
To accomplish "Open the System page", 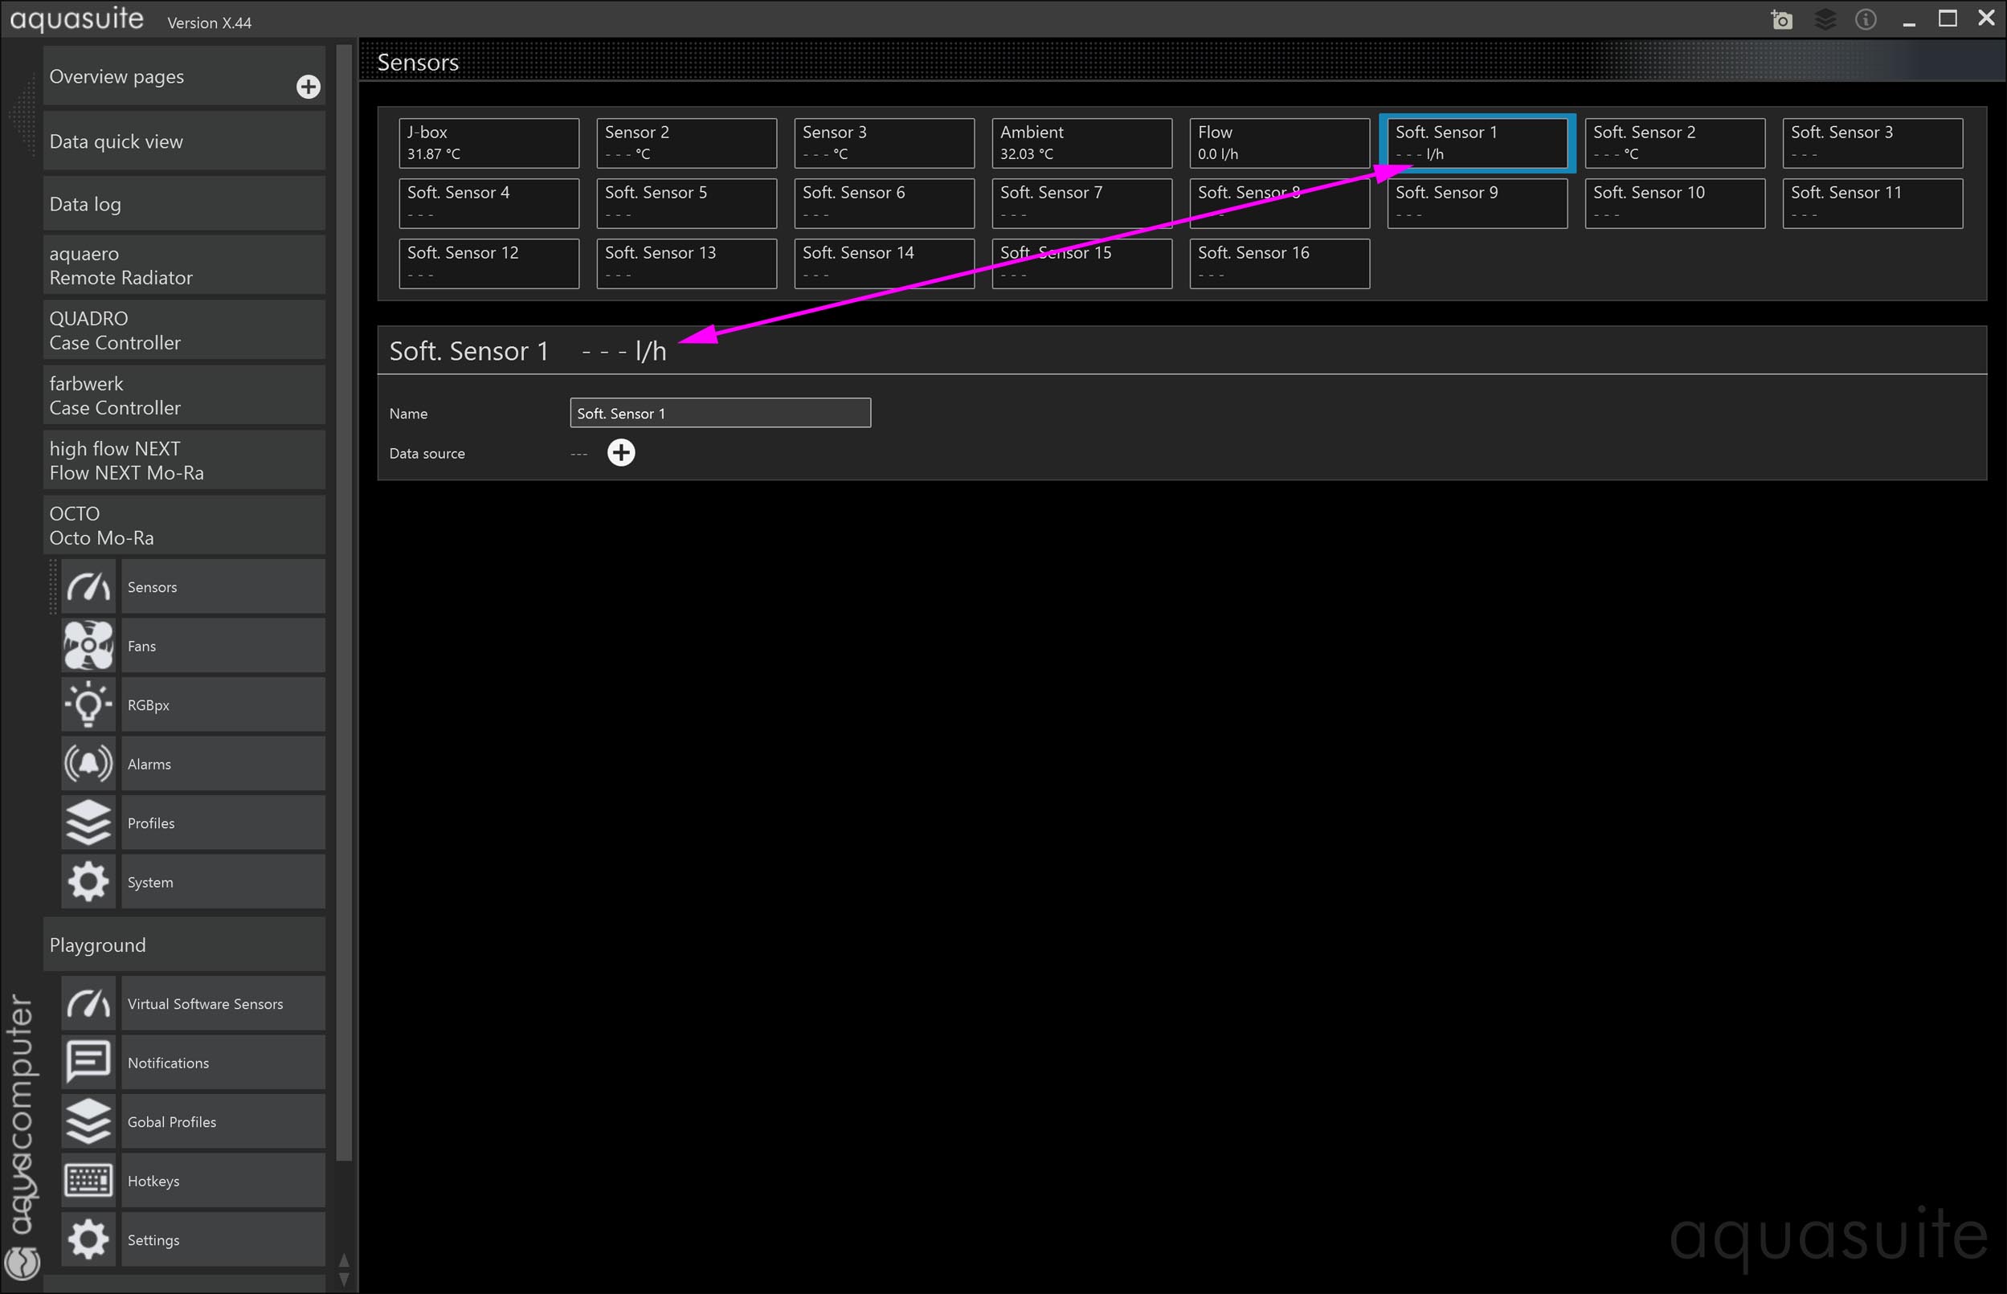I will click(223, 881).
